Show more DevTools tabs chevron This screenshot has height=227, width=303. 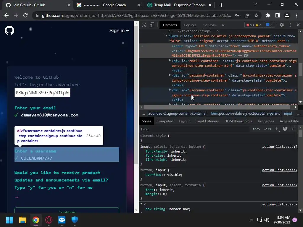pos(223,25)
